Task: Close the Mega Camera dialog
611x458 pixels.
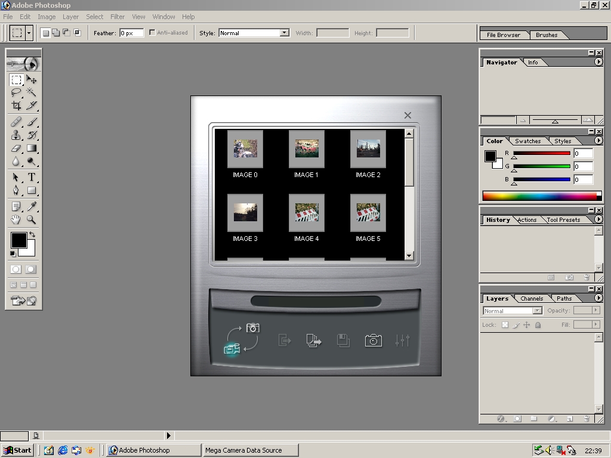Action: pos(408,115)
